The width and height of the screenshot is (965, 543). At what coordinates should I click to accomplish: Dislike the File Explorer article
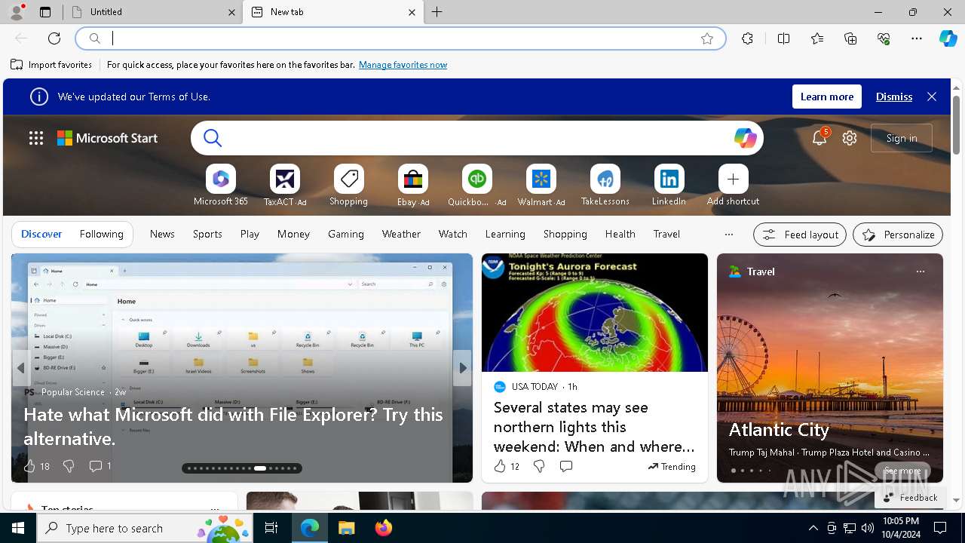69,466
